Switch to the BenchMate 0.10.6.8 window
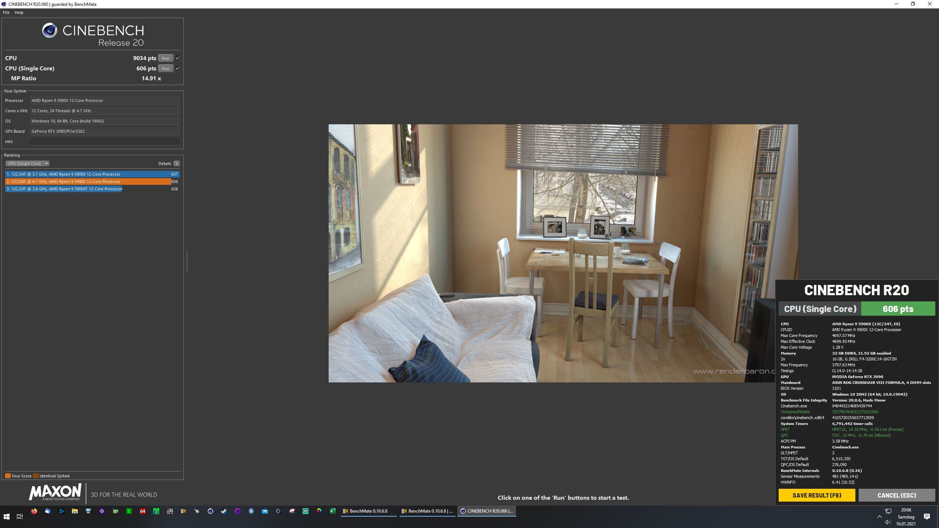The width and height of the screenshot is (939, 528). coord(369,511)
